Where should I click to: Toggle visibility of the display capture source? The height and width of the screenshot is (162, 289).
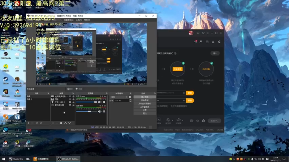pyautogui.click(x=70, y=105)
